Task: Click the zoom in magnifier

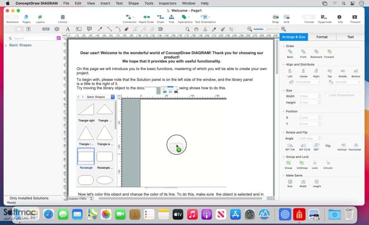Action: [x=284, y=29]
